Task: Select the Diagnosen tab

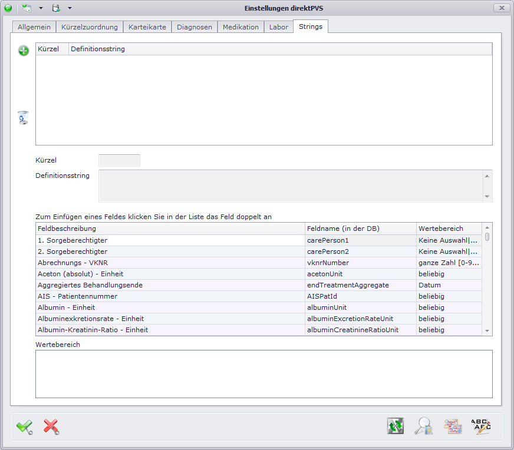Action: (195, 27)
